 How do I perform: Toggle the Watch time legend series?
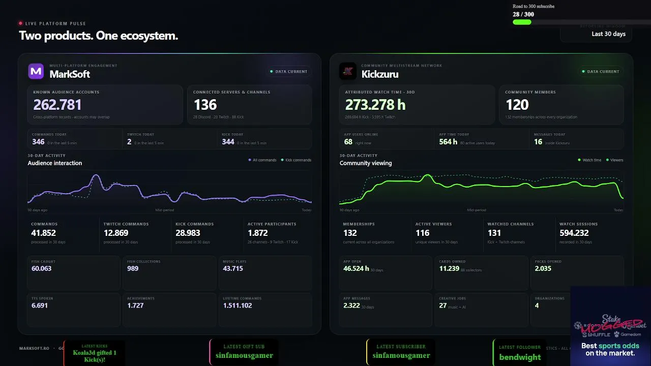(x=589, y=160)
